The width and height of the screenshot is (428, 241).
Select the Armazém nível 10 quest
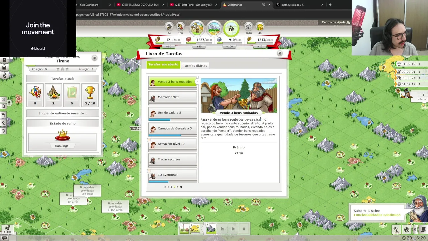173,144
